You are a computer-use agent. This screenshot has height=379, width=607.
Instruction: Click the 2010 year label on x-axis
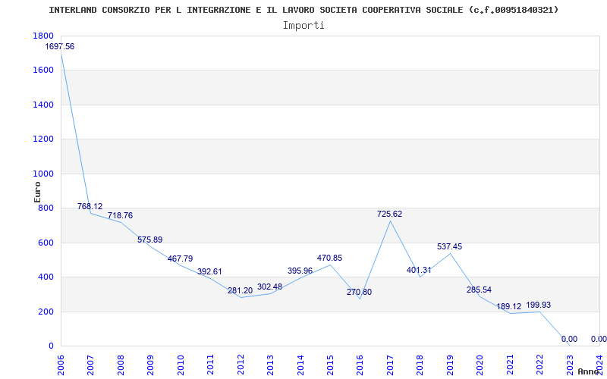coord(181,365)
